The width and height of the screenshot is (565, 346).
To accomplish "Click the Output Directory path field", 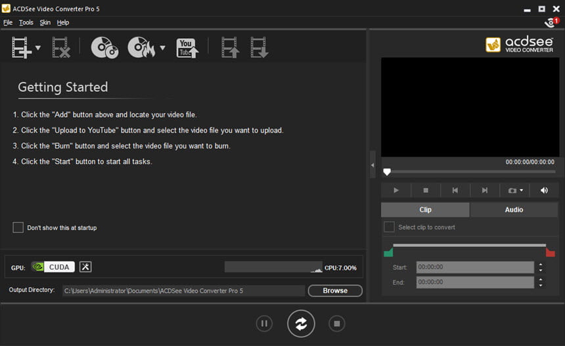I will (184, 291).
